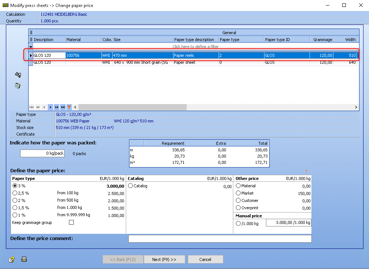Screen dimensions: 369x269
Task: Select the 1 % price tier
Action: coord(15,215)
